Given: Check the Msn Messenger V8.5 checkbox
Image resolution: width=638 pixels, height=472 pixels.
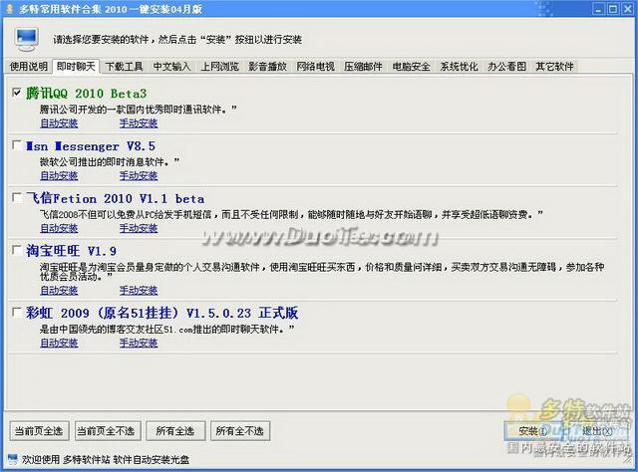Looking at the screenshot, I should (x=17, y=145).
